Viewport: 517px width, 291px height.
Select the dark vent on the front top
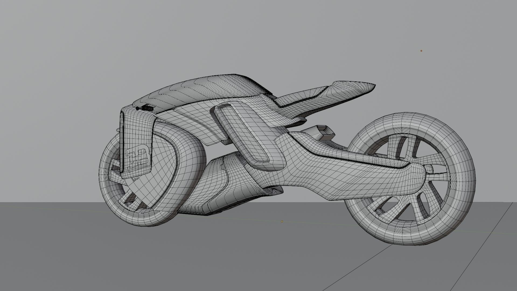[x=148, y=108]
